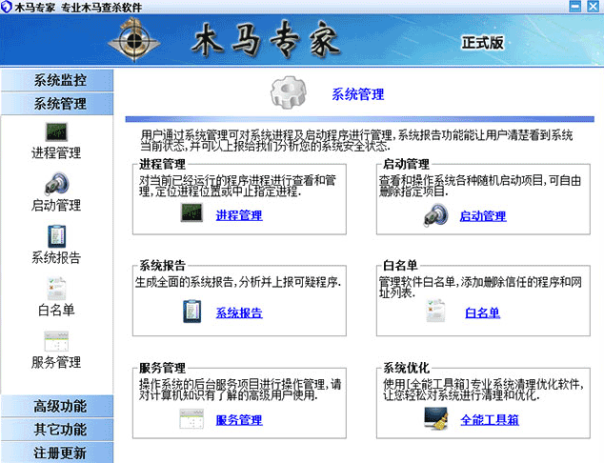Follow the 系统报告 hyperlink in the panel
This screenshot has width=604, height=463.
pyautogui.click(x=239, y=312)
